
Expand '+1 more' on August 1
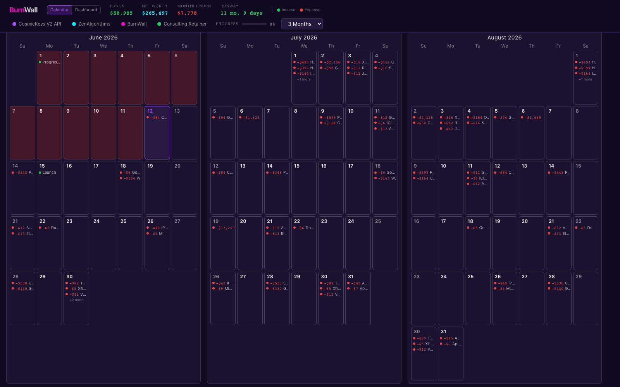click(586, 79)
